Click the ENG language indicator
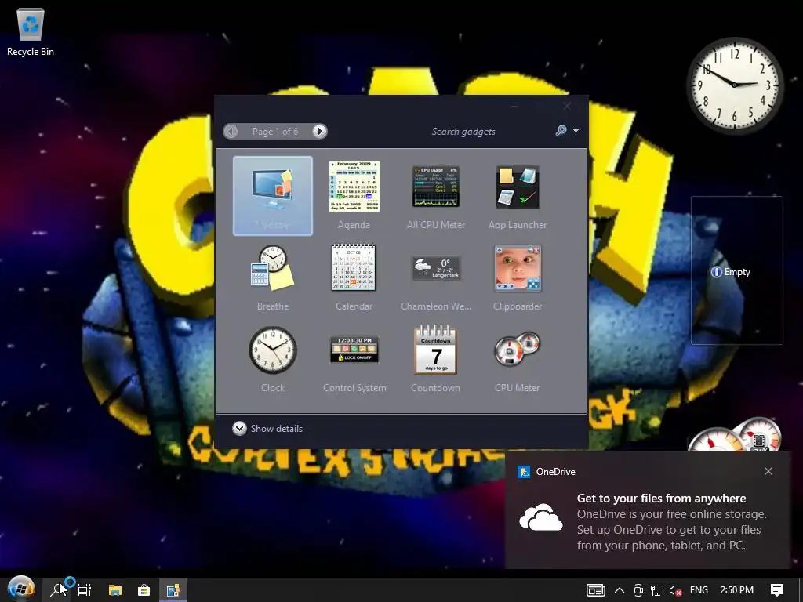The image size is (803, 602). pos(699,590)
